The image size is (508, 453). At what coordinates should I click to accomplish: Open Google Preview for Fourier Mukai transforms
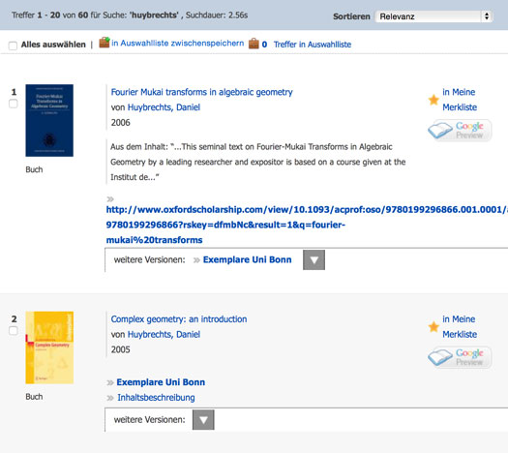tap(460, 131)
